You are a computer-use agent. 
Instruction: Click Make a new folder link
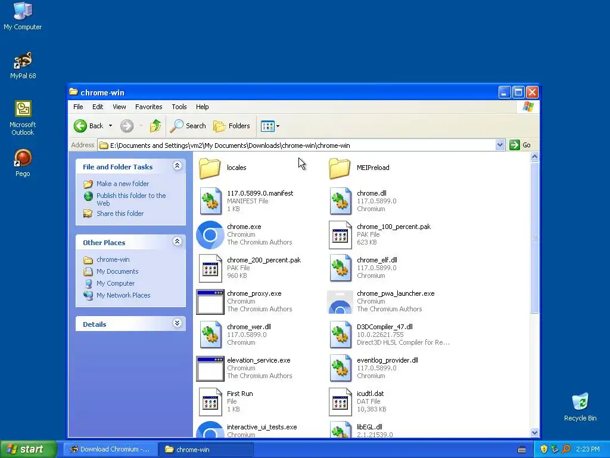click(x=123, y=184)
